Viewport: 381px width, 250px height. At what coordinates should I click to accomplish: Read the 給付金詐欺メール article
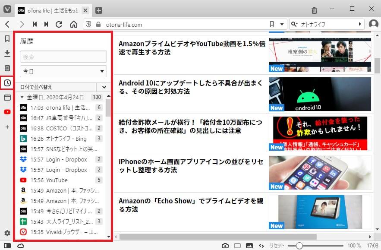click(x=191, y=127)
